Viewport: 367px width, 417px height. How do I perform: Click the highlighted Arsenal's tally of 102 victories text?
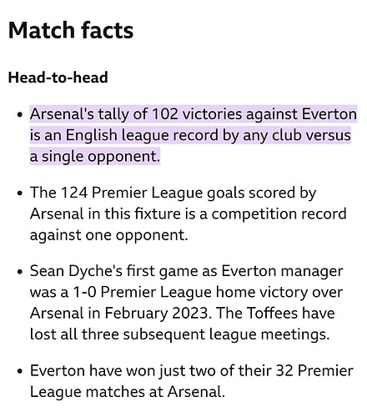(x=194, y=135)
